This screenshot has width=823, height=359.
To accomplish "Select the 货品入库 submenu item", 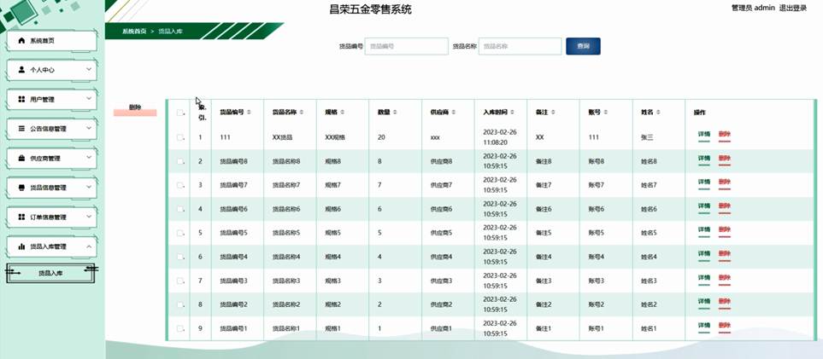I will (x=50, y=273).
